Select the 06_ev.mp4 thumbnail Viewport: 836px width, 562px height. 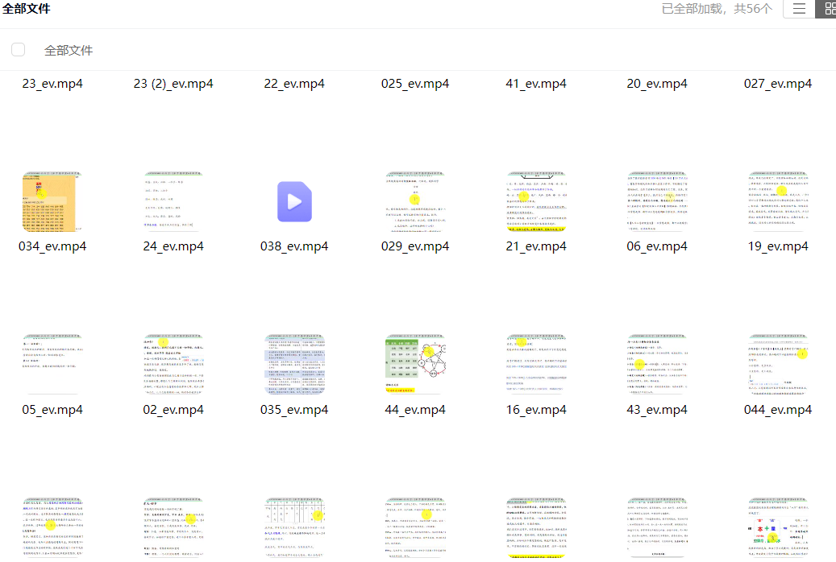coord(657,201)
